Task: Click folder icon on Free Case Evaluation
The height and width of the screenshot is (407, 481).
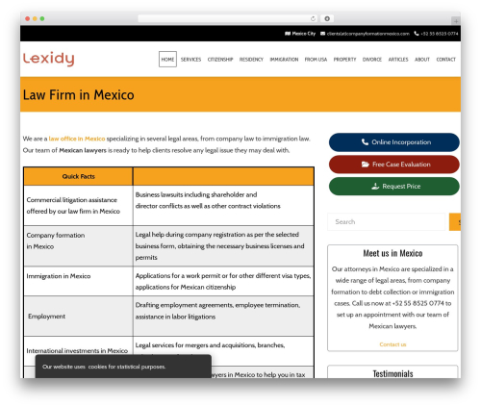Action: (x=366, y=165)
